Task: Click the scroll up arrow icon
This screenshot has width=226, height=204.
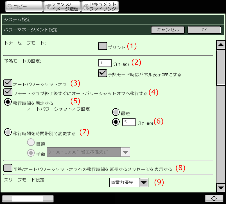Action: tap(221, 45)
